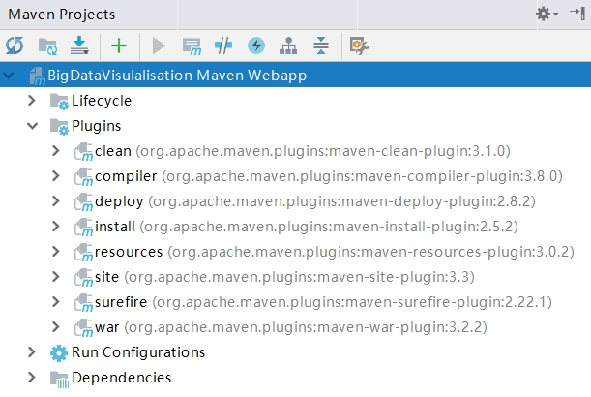Show dependencies diagram icon
This screenshot has height=397, width=591.
(288, 46)
